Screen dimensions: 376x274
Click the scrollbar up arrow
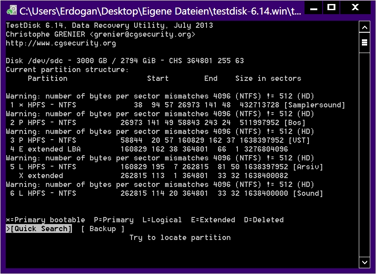(365, 27)
